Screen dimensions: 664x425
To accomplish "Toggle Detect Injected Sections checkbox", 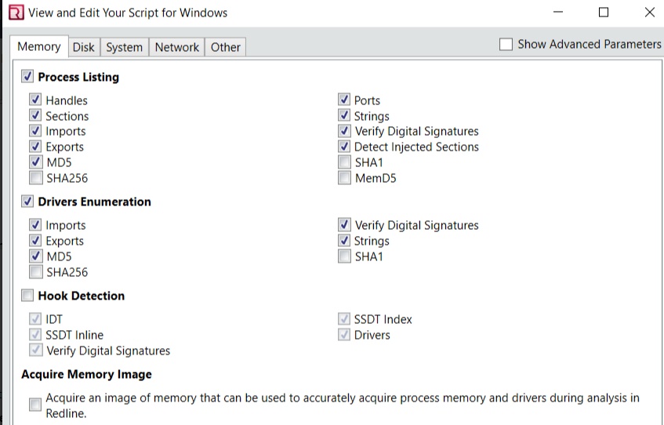I will [x=344, y=147].
